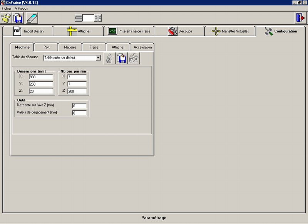Click the floppy disk save icon in the top toolbar
Screen dimensions: 308x224
[18, 18]
